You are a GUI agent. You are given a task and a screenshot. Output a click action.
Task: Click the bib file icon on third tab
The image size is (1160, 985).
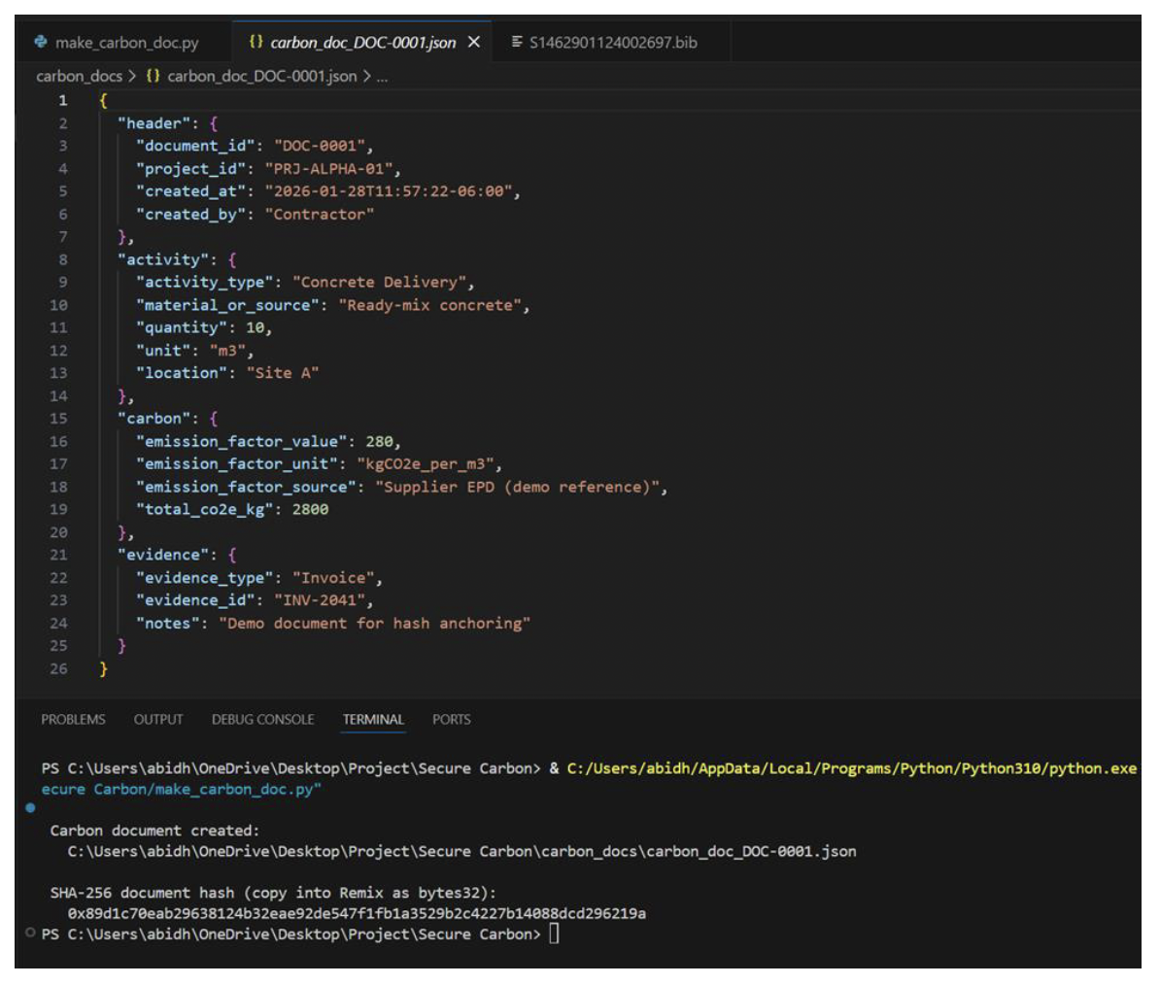(x=517, y=42)
